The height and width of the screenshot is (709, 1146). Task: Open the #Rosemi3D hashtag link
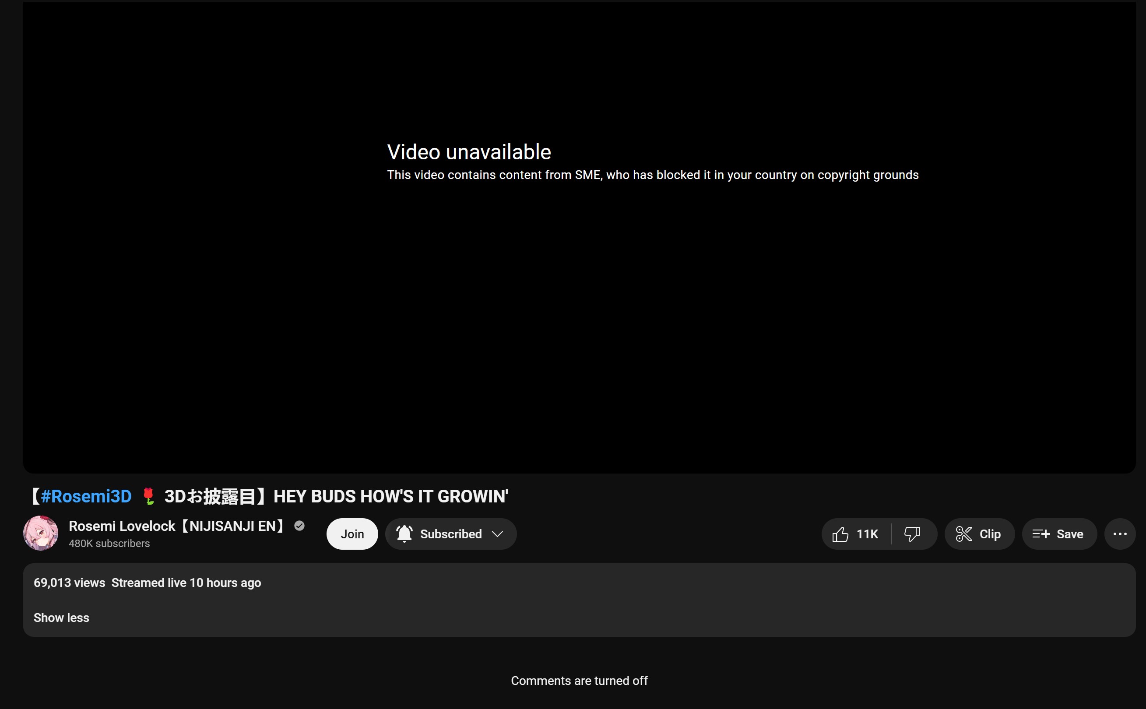(x=86, y=496)
